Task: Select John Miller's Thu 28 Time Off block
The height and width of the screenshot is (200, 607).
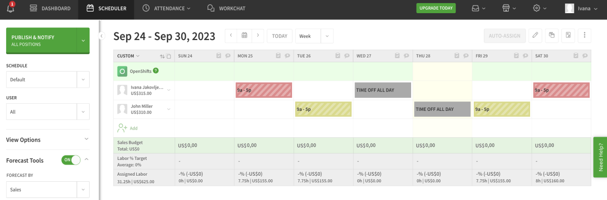Action: (x=442, y=109)
